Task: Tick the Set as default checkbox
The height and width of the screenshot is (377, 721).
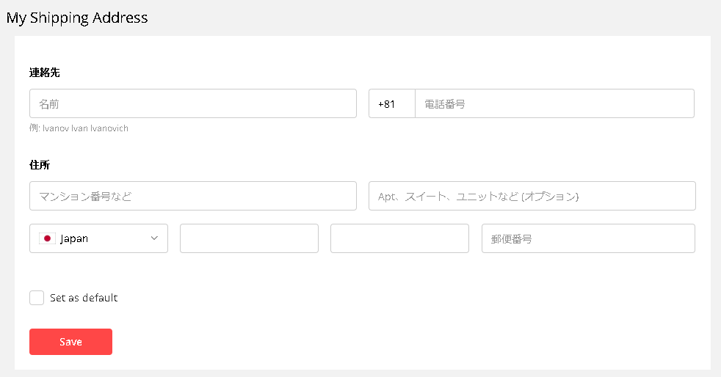Action: point(37,298)
